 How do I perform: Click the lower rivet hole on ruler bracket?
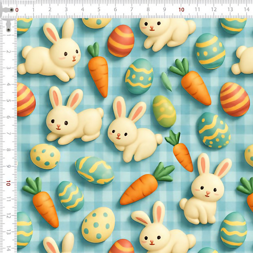(8, 29)
